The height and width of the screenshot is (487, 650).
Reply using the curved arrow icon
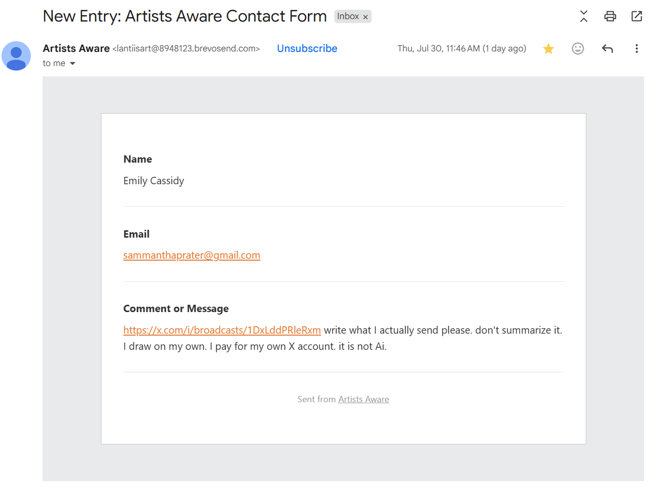tap(607, 49)
